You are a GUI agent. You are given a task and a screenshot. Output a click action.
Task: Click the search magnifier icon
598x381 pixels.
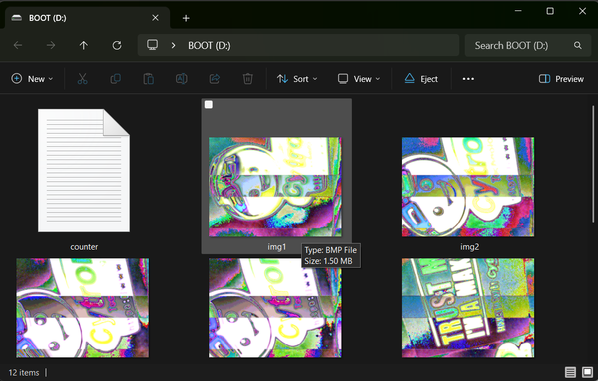[x=578, y=45]
